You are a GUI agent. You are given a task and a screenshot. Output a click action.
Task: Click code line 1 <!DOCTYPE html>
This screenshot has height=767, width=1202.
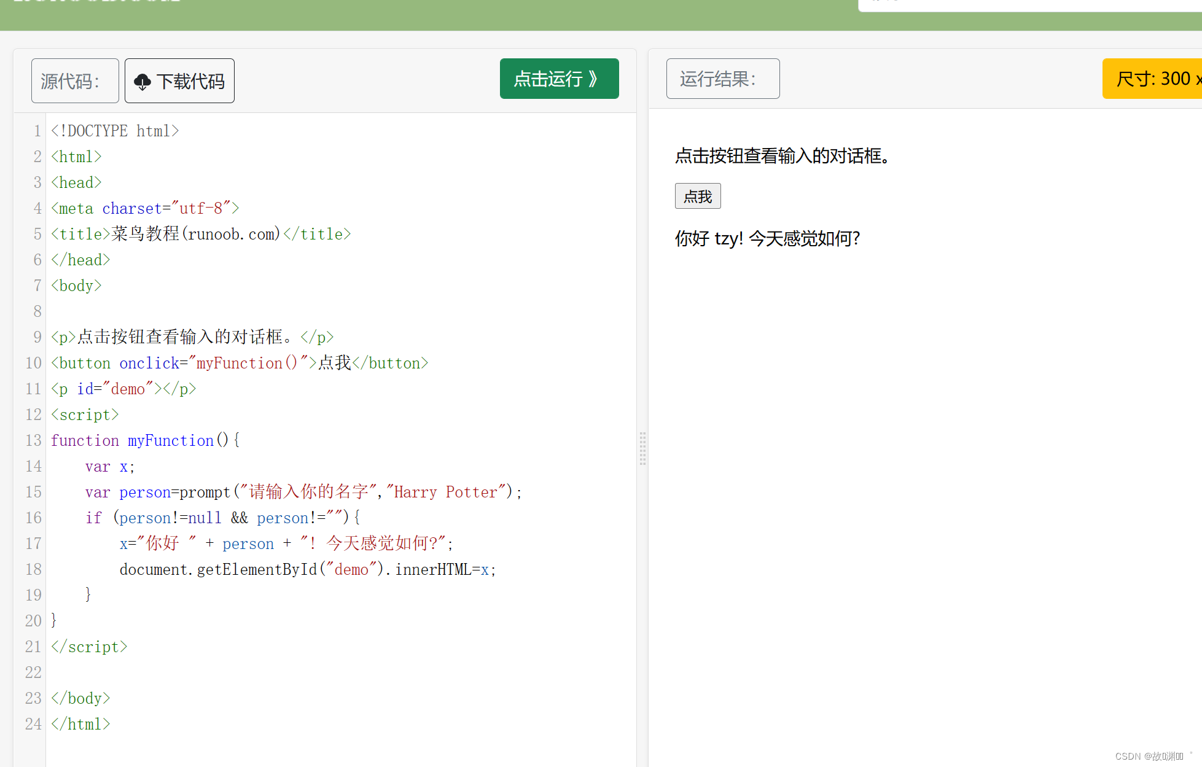tap(115, 131)
